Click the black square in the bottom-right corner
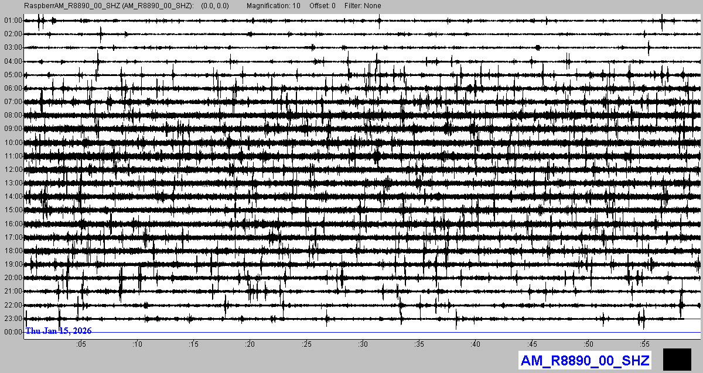The width and height of the screenshot is (703, 373). click(677, 359)
